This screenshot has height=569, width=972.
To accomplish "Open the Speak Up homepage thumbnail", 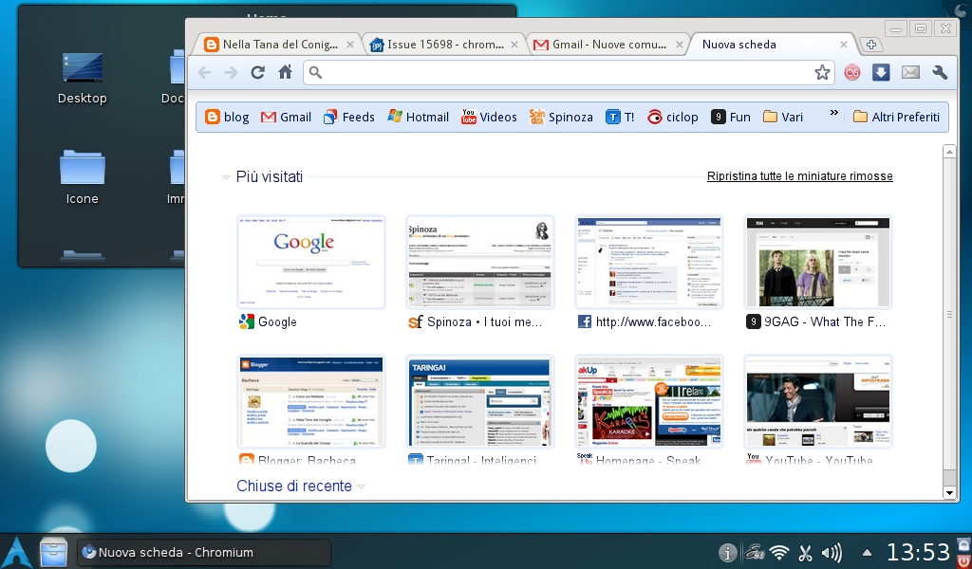I will click(x=649, y=401).
